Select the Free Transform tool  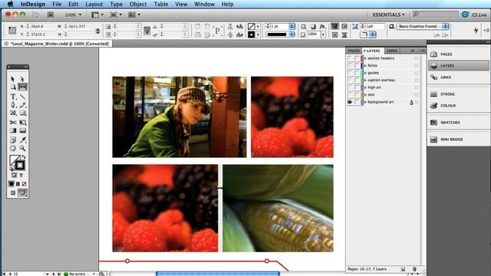pyautogui.click(x=22, y=123)
